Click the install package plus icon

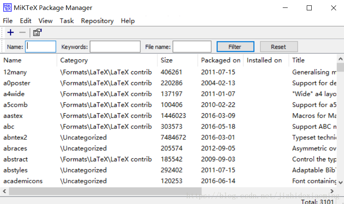(x=10, y=32)
